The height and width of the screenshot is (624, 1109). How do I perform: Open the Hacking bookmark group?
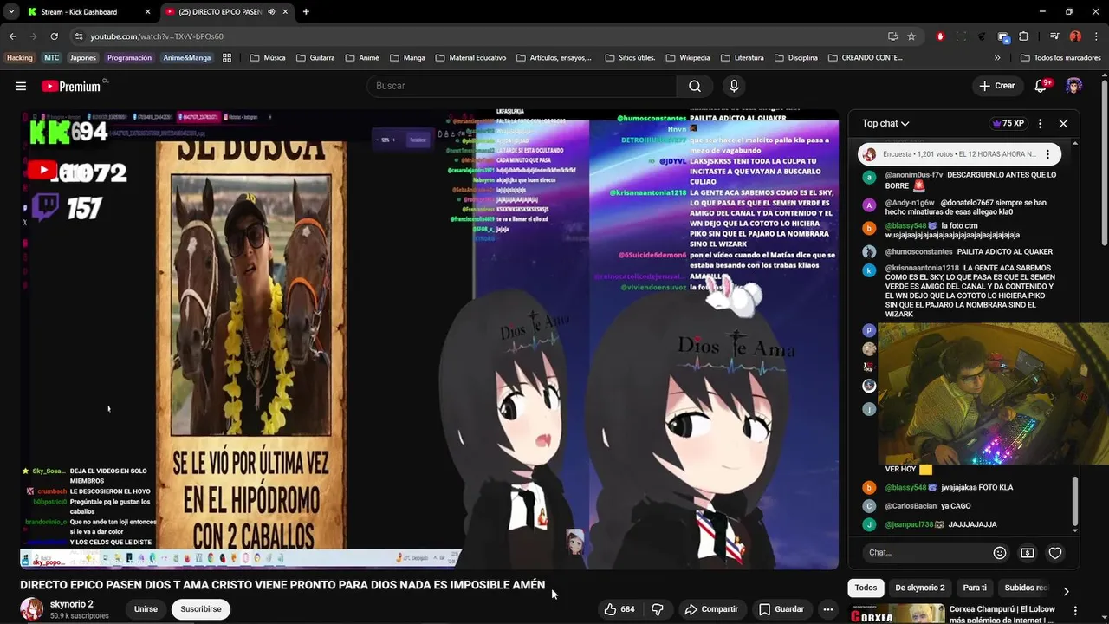tap(20, 58)
